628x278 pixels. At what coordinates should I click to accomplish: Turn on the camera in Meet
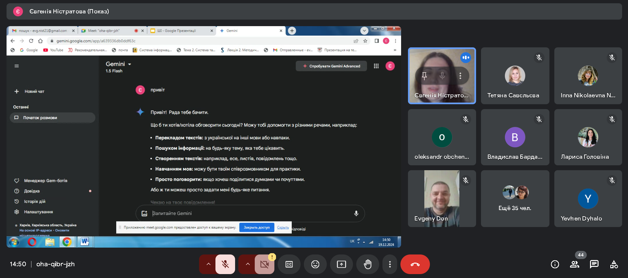point(265,264)
